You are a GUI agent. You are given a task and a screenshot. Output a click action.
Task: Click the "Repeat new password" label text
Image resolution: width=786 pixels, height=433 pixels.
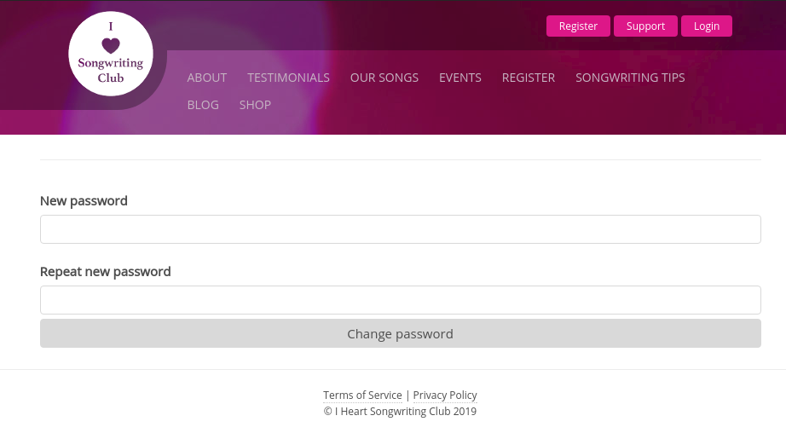tap(105, 272)
